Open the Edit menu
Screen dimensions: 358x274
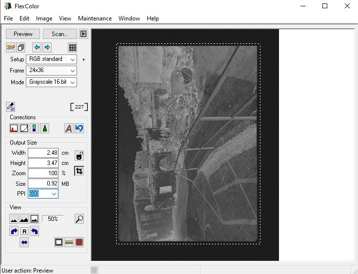click(24, 18)
